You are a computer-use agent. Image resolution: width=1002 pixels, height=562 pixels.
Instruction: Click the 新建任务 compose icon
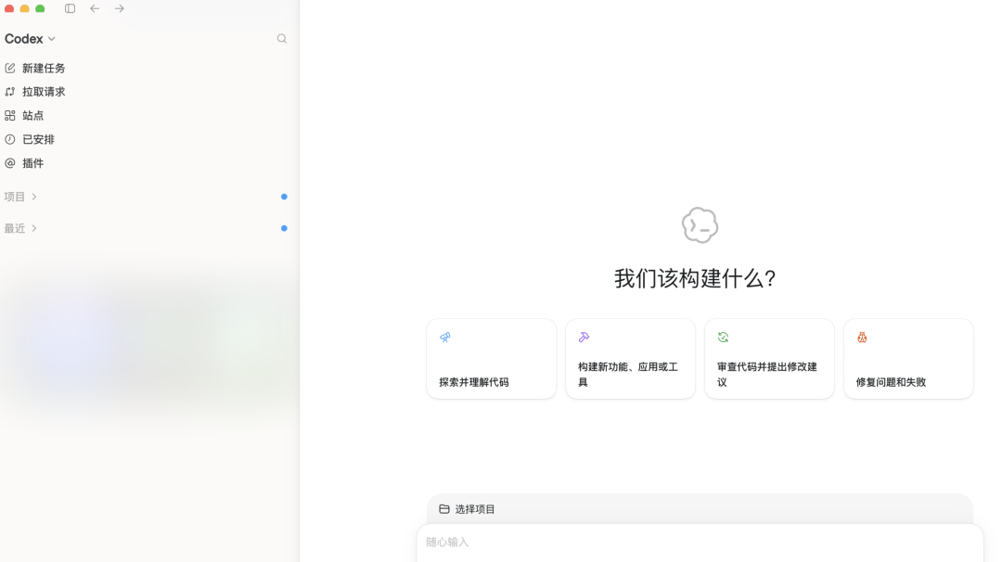10,69
